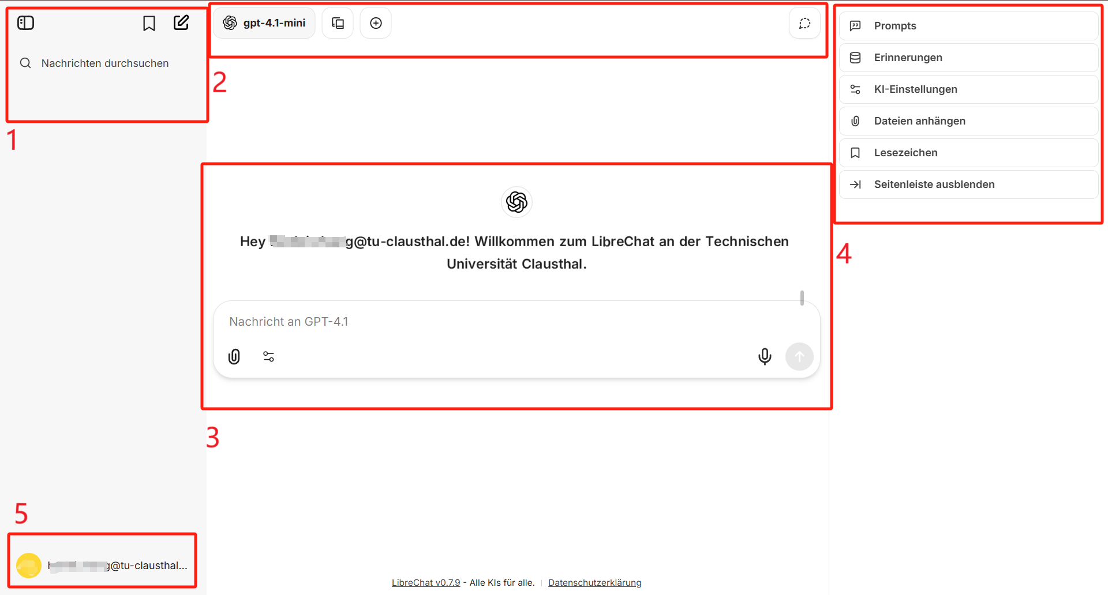Click the OpenAI logo above welcome message
1108x595 pixels.
click(x=516, y=202)
